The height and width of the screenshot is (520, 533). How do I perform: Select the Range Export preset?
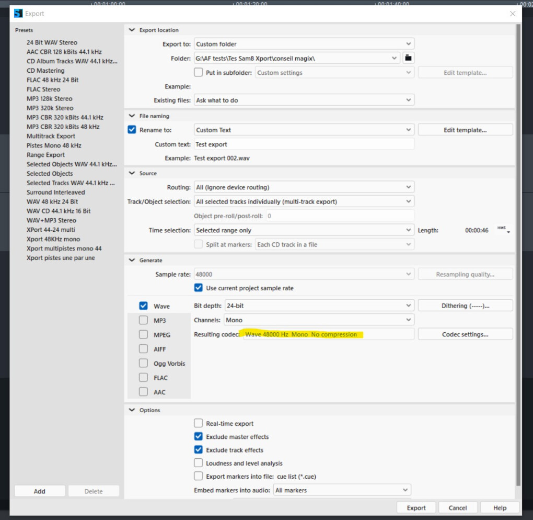(x=45, y=154)
